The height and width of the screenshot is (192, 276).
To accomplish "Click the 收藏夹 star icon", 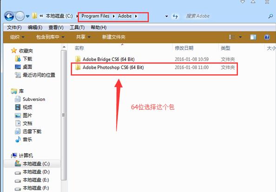I will pyautogui.click(x=14, y=51).
